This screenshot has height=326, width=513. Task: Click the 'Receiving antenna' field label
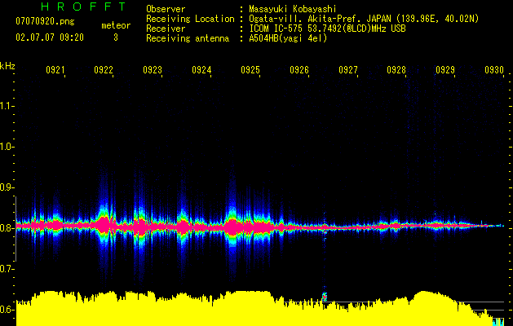(188, 38)
